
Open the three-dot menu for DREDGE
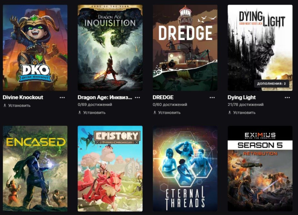tap(212, 97)
